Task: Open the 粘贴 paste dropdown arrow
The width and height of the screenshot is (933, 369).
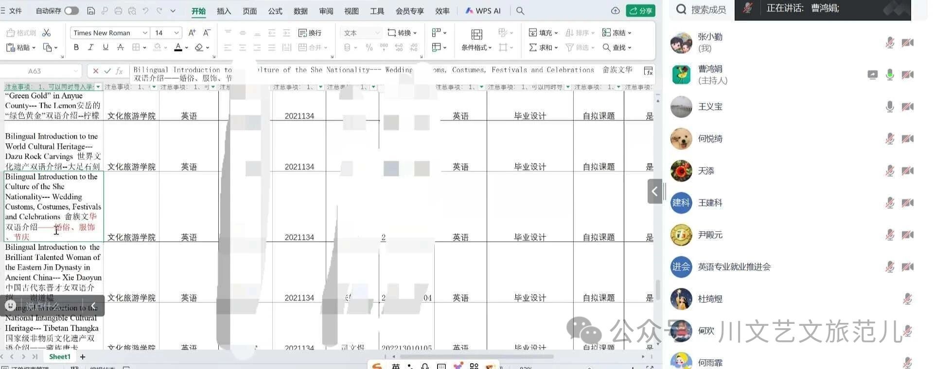Action: point(34,48)
